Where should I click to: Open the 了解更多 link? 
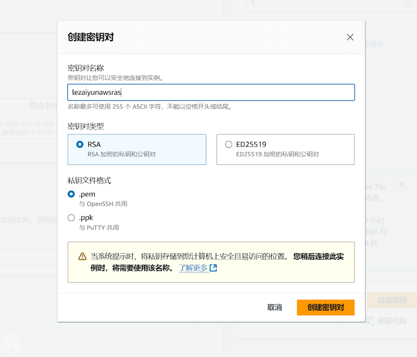tap(193, 268)
